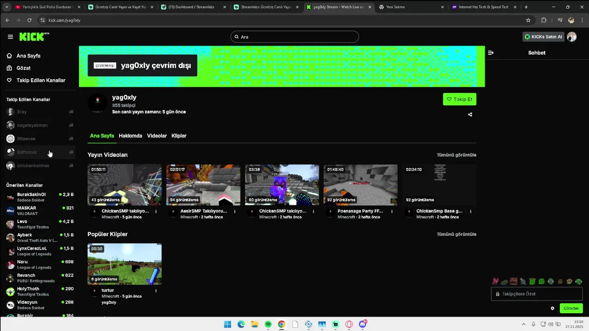Viewport: 589px width, 331px height.
Task: Open Revanch PUBG channel
Action: click(40, 278)
